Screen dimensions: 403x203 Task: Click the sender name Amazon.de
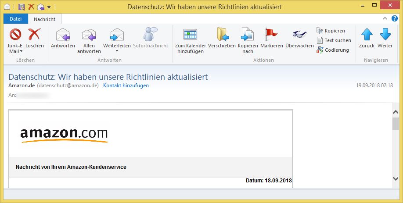(22, 85)
